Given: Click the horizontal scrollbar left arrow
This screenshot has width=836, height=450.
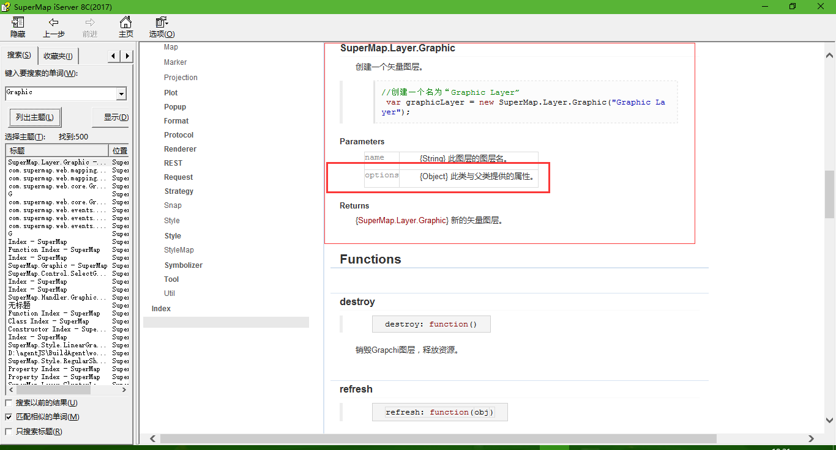Looking at the screenshot, I should [x=154, y=438].
